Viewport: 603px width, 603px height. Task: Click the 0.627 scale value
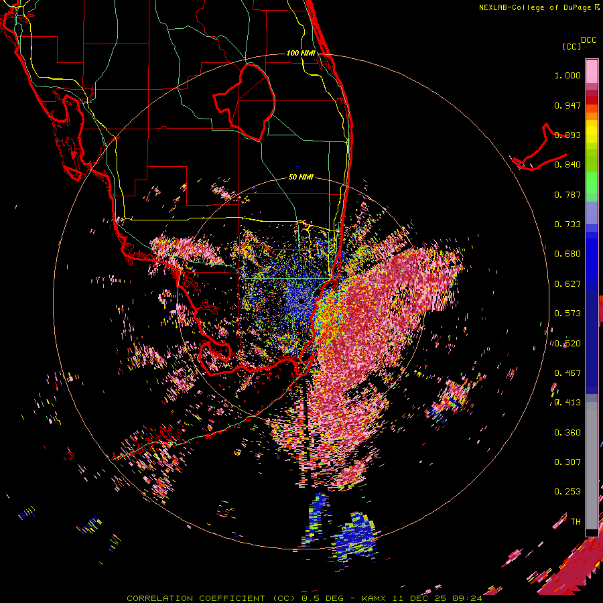point(567,284)
